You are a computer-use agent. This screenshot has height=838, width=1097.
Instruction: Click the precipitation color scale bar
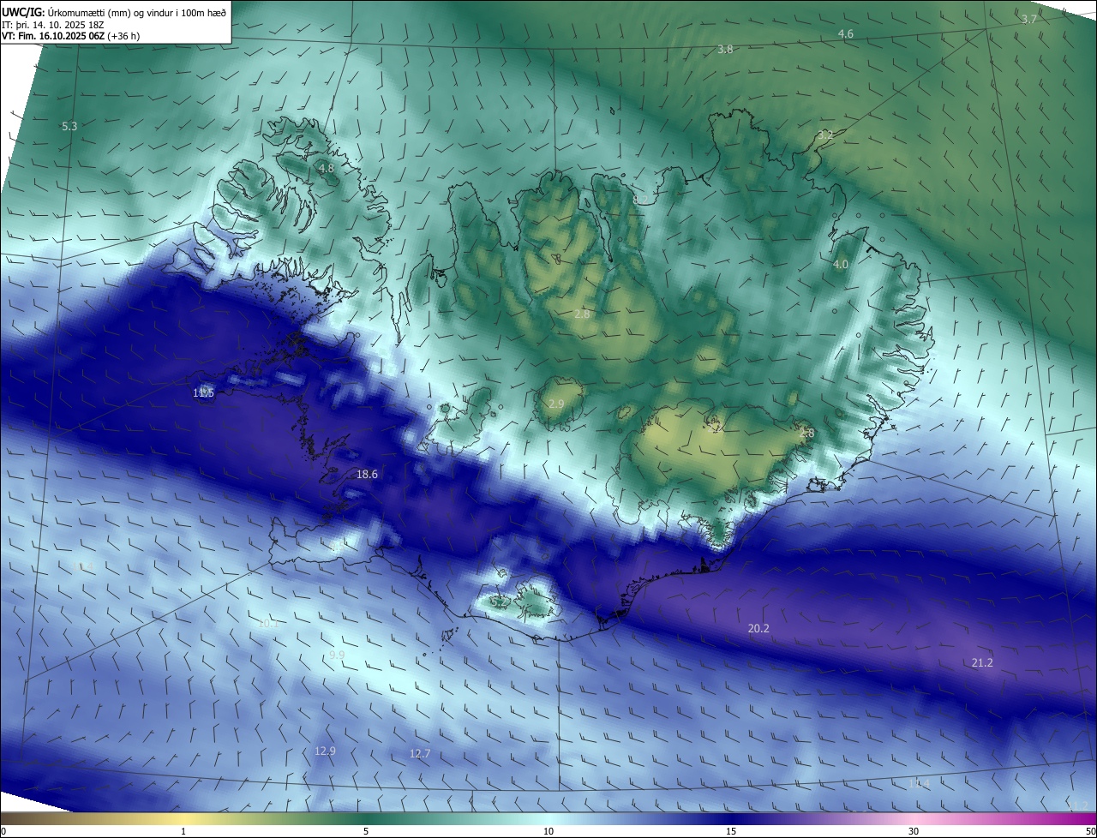[548, 818]
